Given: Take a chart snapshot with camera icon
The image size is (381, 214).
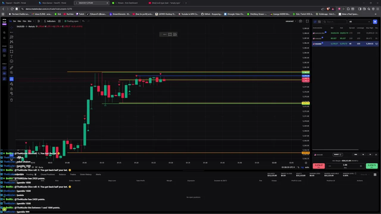Looking at the screenshot, I should click(x=301, y=21).
